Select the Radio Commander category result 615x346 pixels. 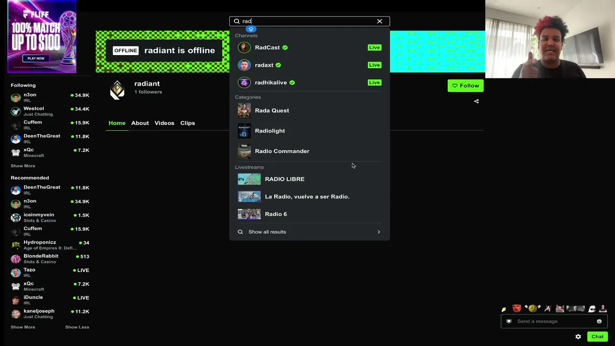(x=309, y=151)
